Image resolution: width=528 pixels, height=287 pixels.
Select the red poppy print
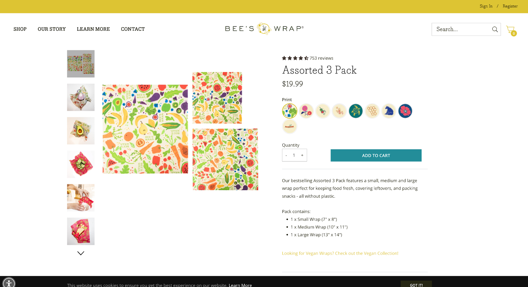point(405,111)
